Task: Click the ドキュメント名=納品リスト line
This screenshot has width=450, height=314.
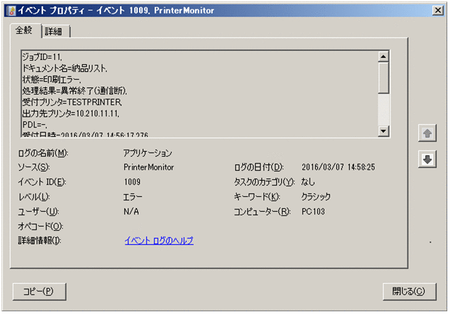Action: click(65, 68)
